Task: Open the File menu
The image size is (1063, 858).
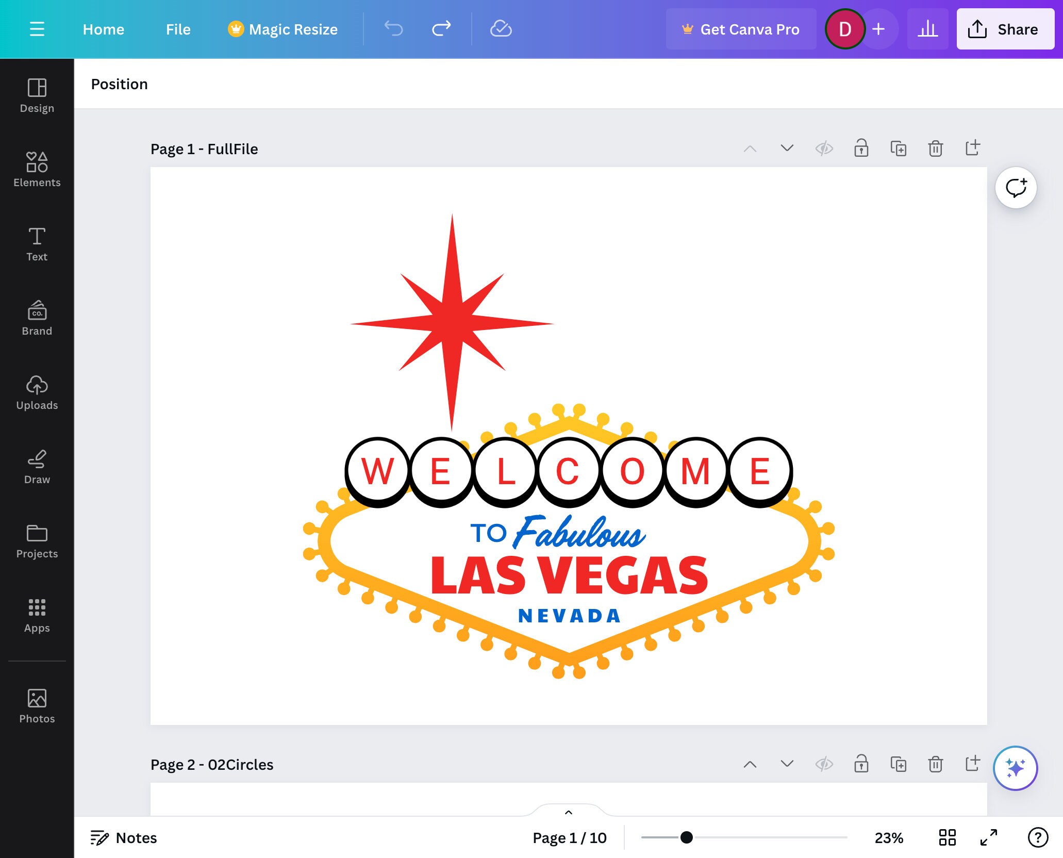Action: click(x=178, y=29)
